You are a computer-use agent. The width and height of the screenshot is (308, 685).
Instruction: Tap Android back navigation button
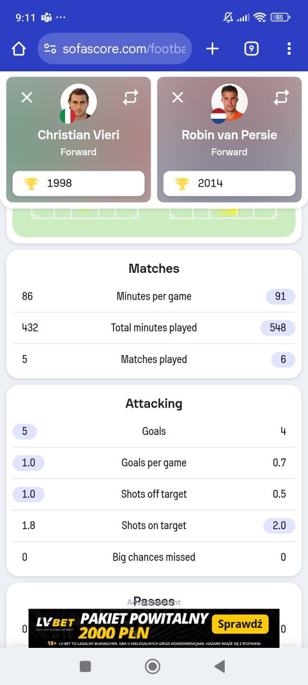click(x=220, y=666)
